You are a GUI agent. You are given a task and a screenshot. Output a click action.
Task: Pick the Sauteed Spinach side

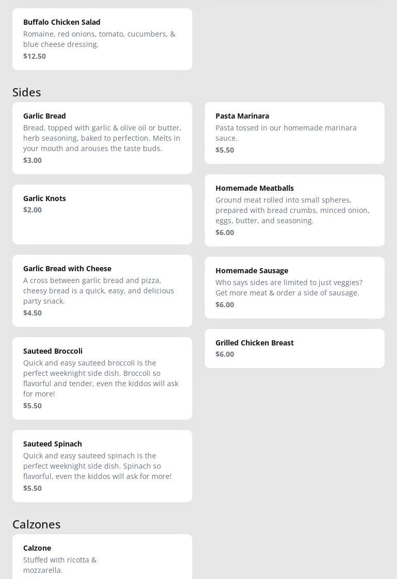(102, 466)
